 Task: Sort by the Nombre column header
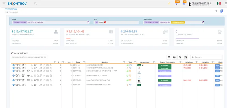pyautogui.click(x=104, y=62)
